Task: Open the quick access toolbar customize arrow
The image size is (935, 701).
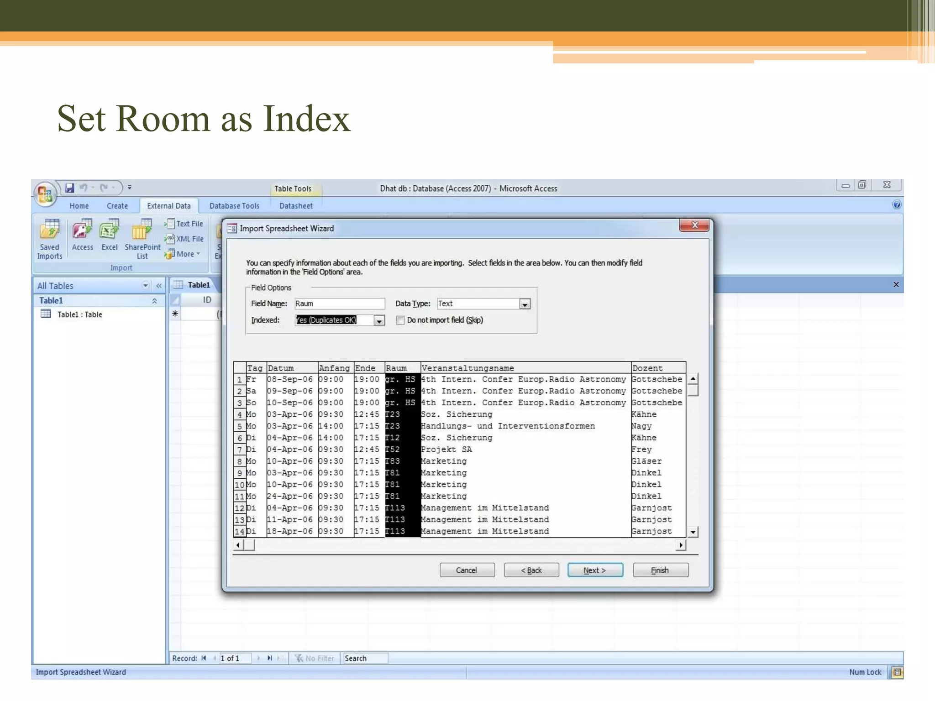Action: (130, 188)
